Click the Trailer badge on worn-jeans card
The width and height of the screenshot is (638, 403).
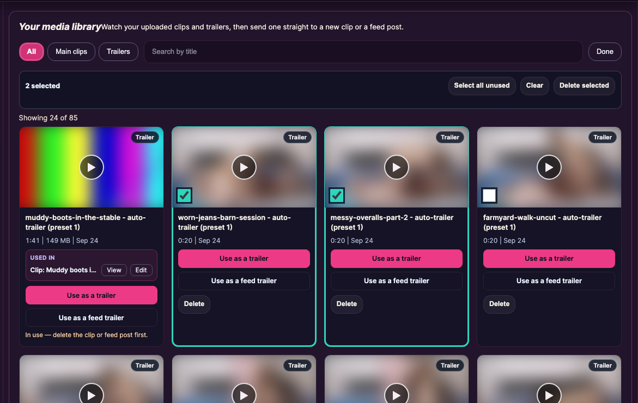tap(297, 137)
